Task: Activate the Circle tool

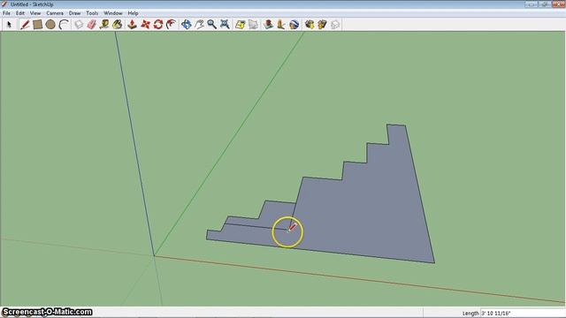Action: 50,25
